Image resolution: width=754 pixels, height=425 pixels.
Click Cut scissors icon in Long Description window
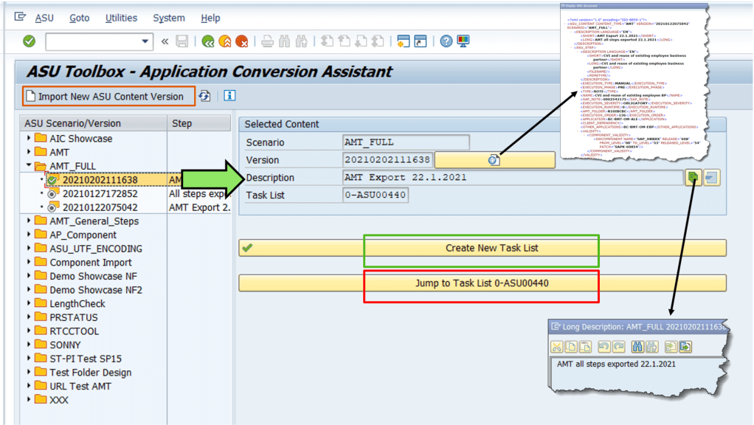(x=557, y=347)
